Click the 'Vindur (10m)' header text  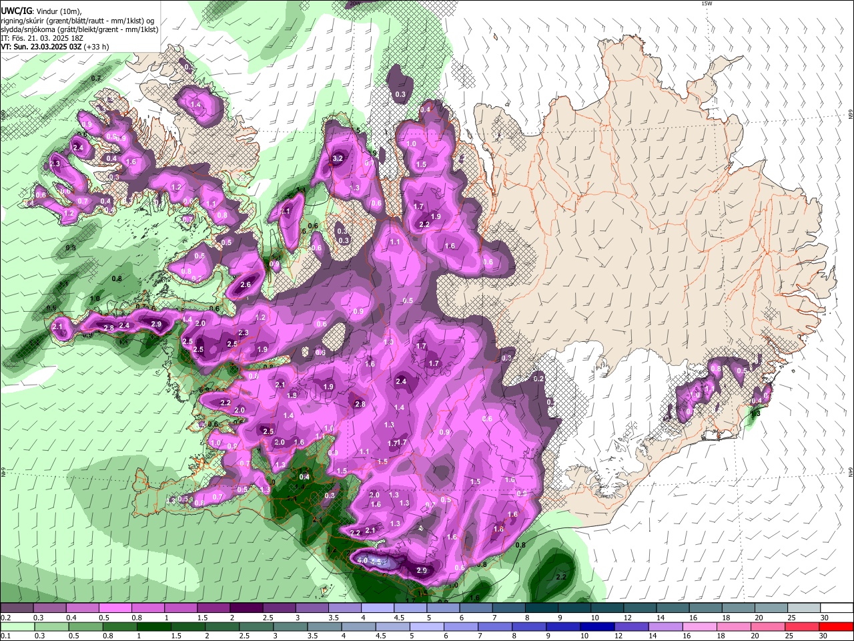point(59,11)
